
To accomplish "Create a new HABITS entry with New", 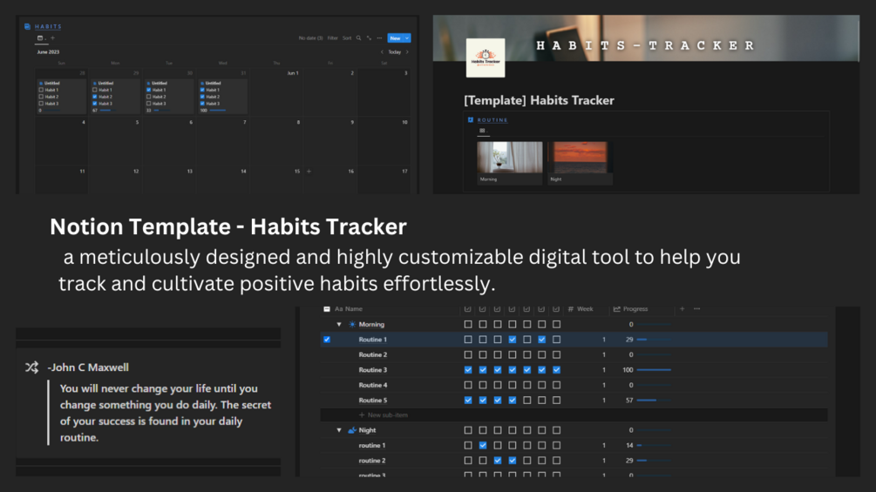I will click(x=396, y=38).
